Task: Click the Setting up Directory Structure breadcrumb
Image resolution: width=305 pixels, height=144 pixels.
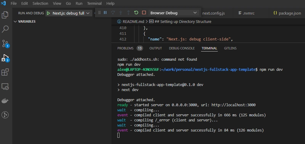Action: click(x=183, y=22)
